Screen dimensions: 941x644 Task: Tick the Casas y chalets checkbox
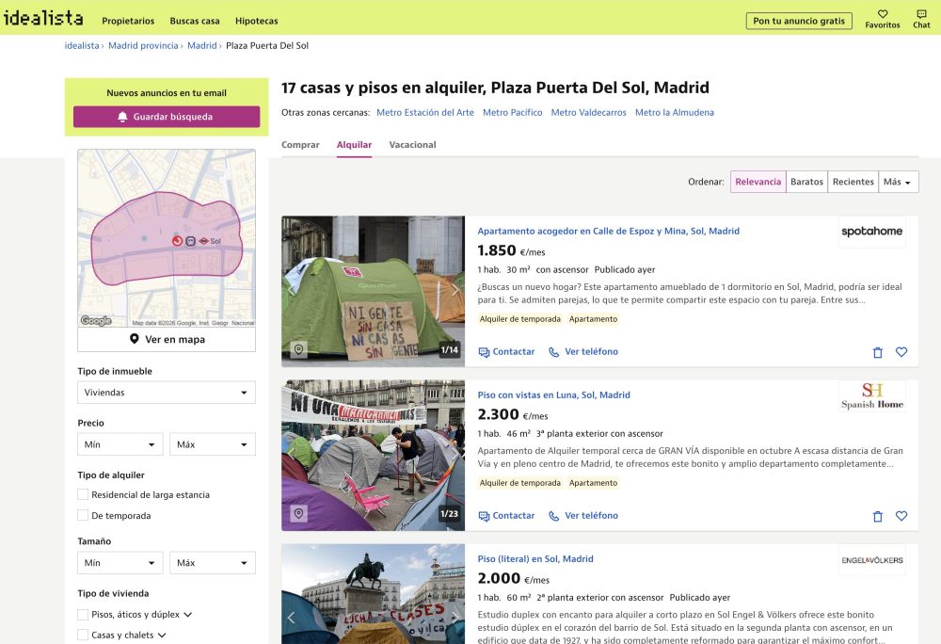pos(83,635)
